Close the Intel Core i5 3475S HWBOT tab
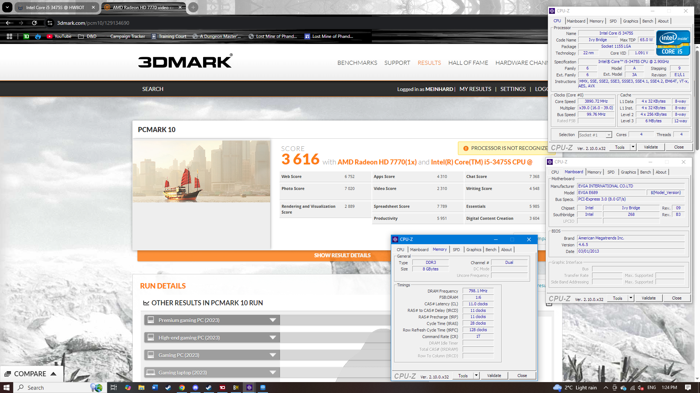This screenshot has height=393, width=700. pos(93,7)
